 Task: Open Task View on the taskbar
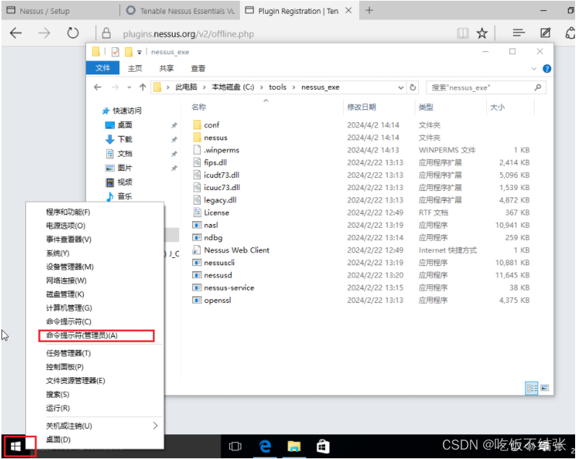[235, 447]
